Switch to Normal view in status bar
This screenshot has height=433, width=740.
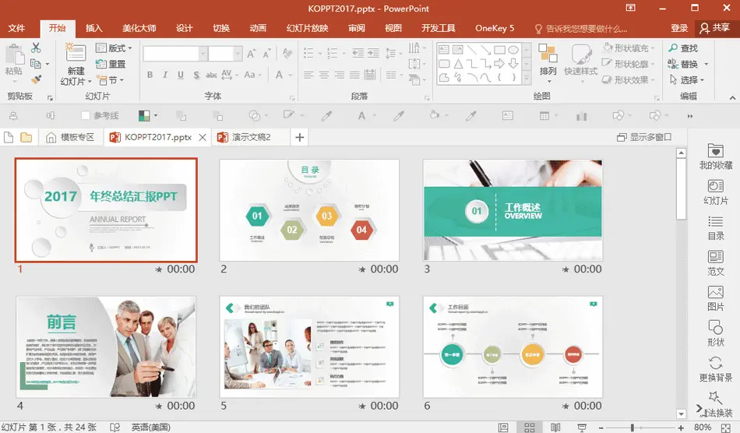(x=503, y=428)
